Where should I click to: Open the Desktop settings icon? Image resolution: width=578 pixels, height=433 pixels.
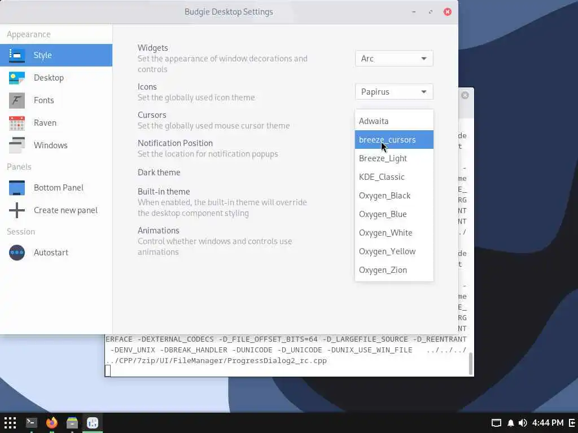(x=16, y=78)
